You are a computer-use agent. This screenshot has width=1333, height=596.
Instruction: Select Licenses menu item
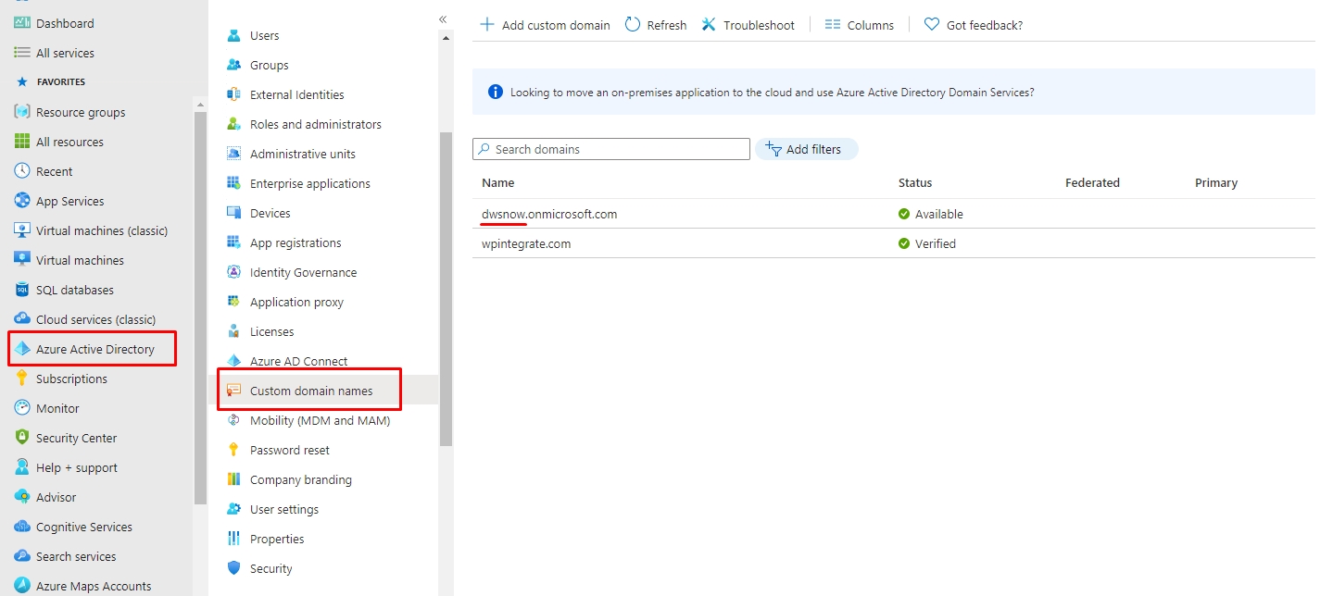pos(271,331)
